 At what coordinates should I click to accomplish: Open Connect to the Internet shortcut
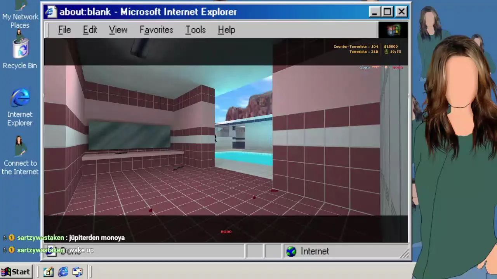click(20, 156)
